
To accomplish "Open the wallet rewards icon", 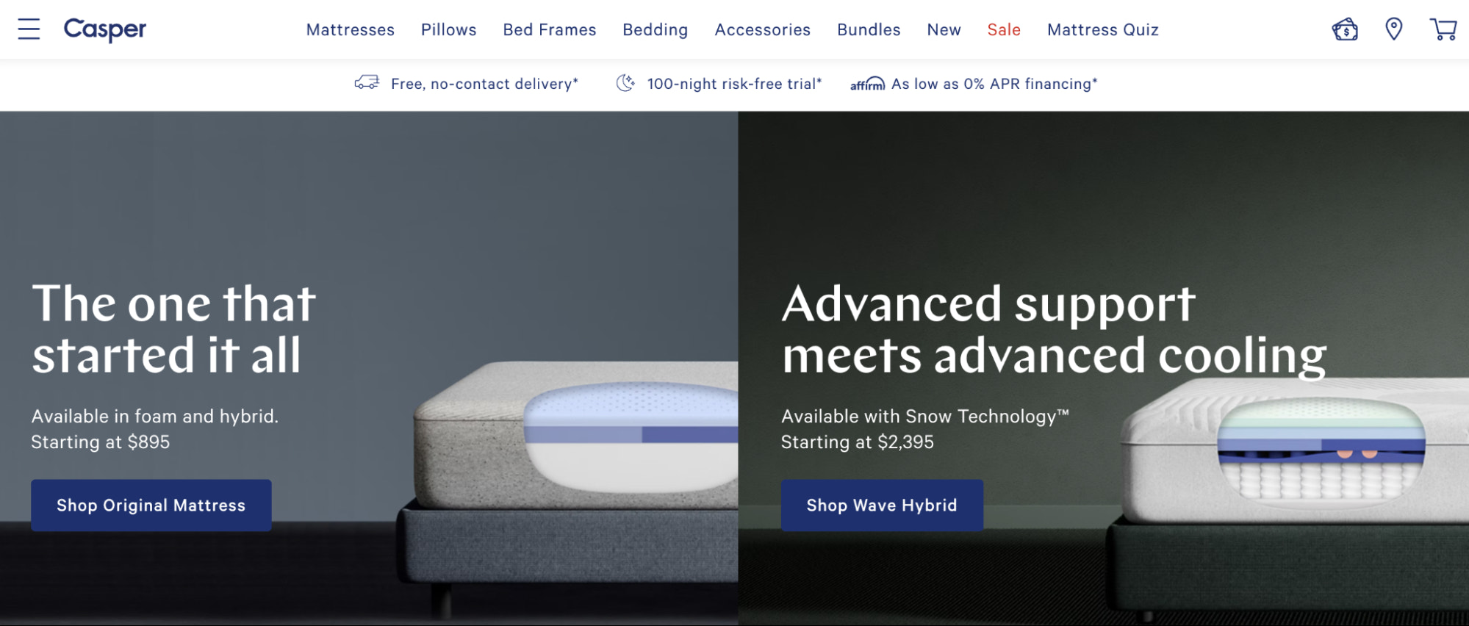I will (1345, 29).
